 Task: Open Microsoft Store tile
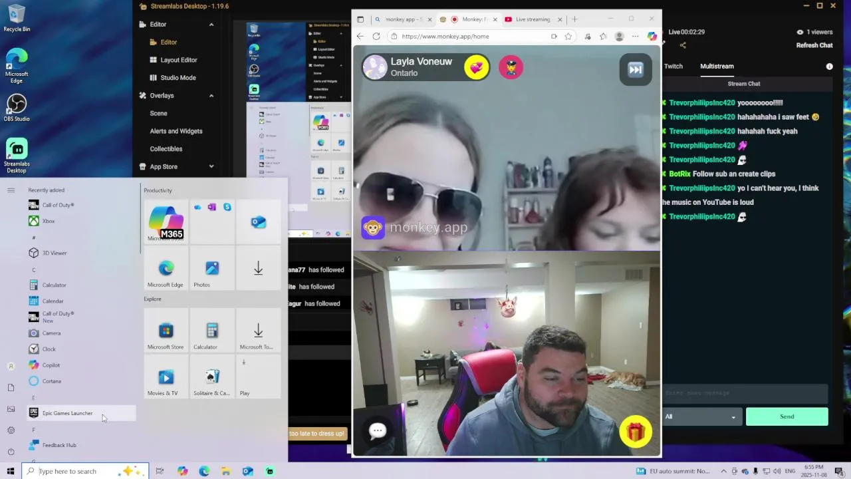click(166, 331)
